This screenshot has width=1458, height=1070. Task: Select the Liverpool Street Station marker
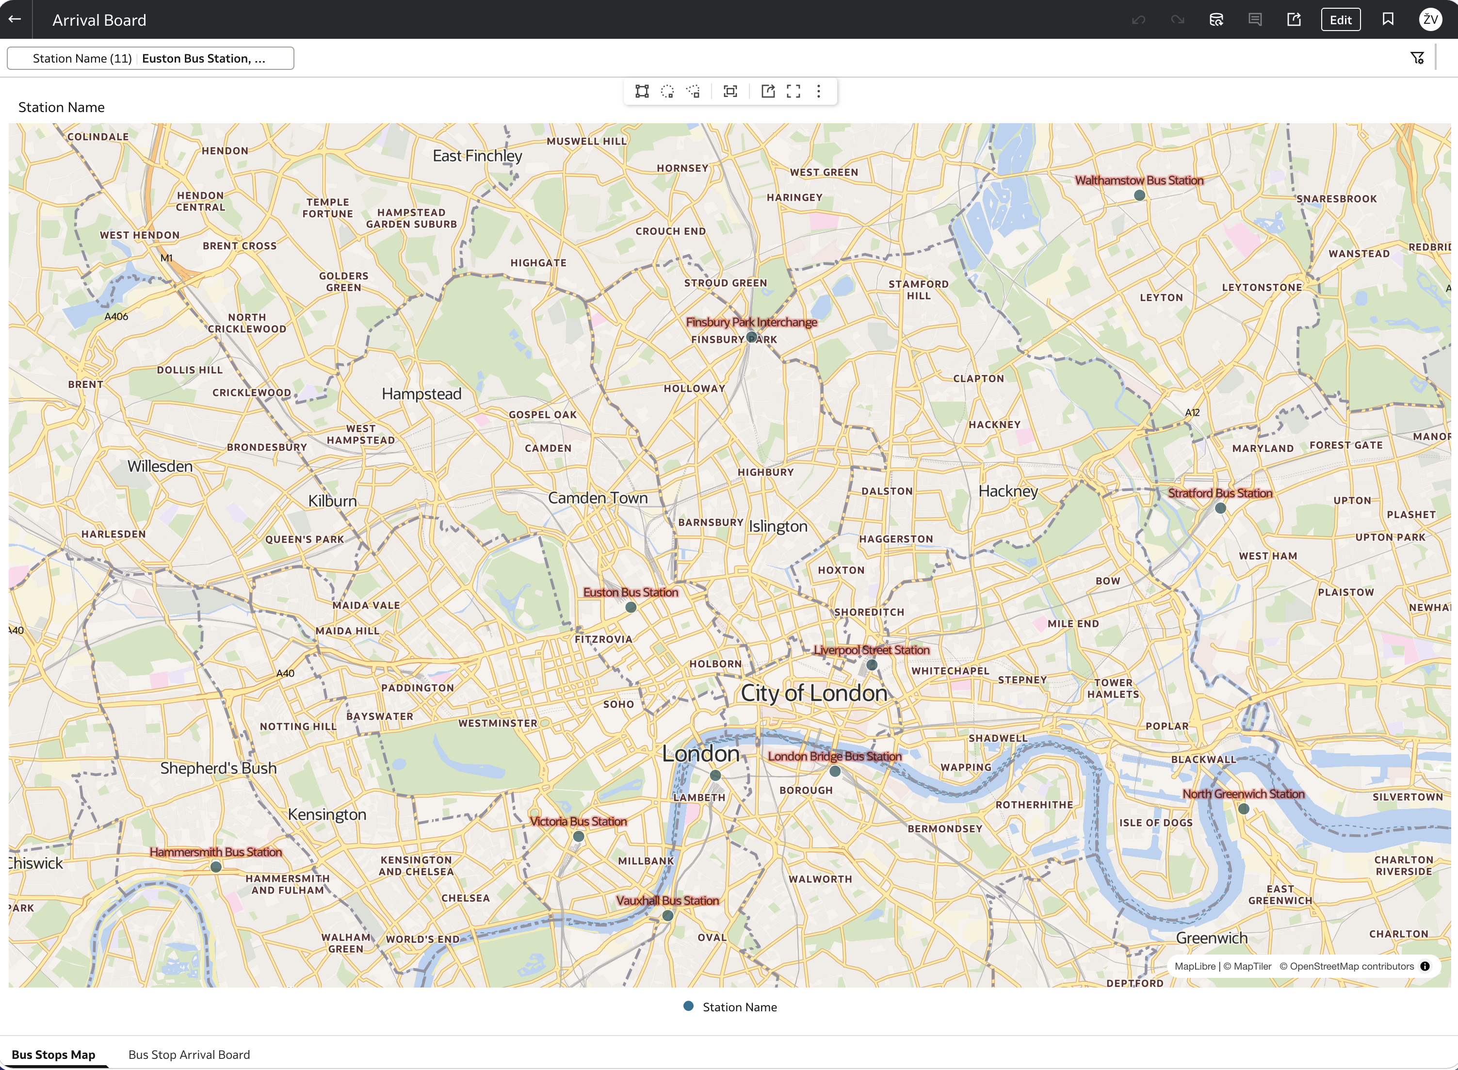click(x=872, y=665)
